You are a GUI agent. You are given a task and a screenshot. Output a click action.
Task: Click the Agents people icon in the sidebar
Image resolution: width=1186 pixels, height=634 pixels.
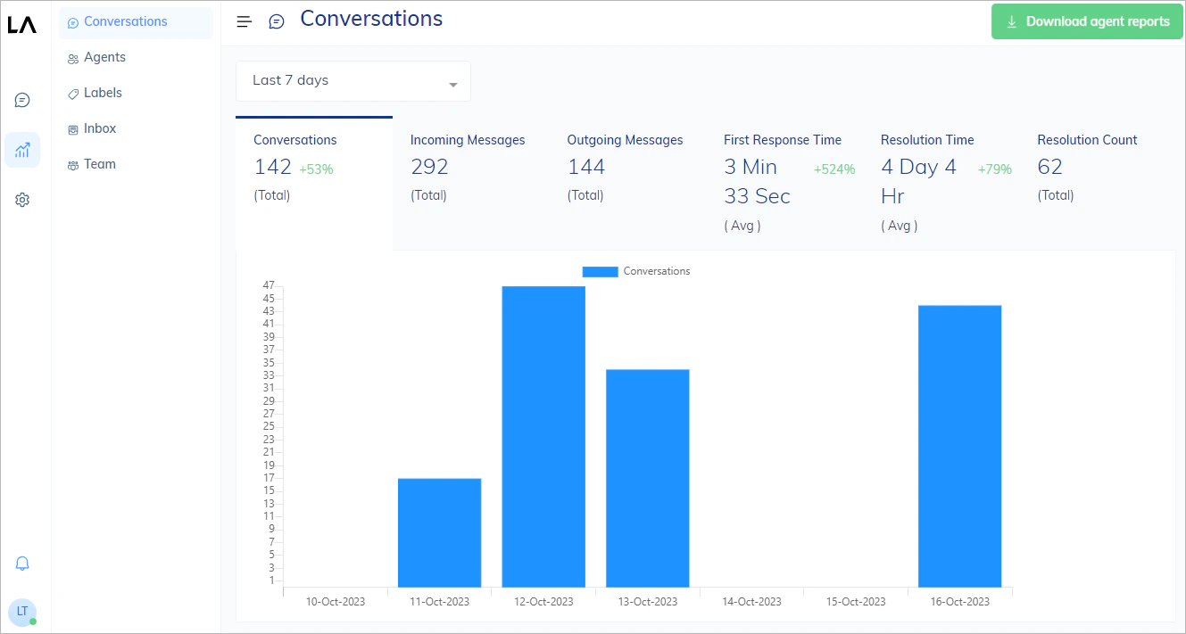(x=73, y=57)
